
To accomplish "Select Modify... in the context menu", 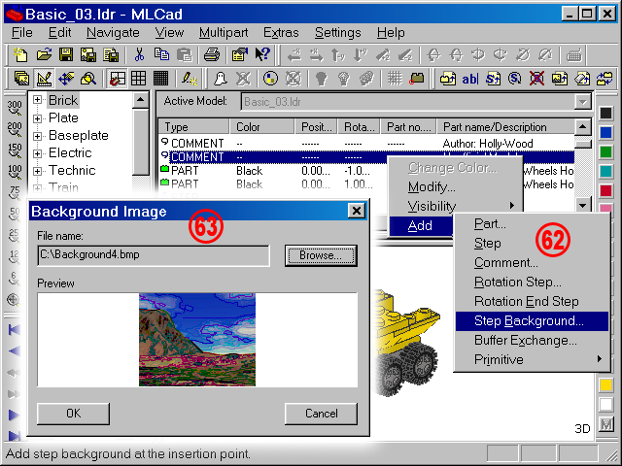I will pyautogui.click(x=456, y=187).
